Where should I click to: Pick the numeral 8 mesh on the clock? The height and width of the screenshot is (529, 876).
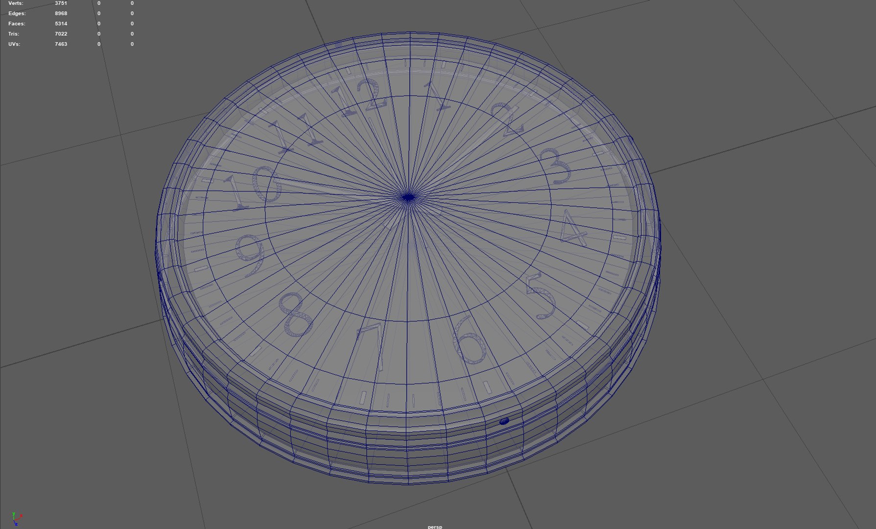click(x=296, y=314)
